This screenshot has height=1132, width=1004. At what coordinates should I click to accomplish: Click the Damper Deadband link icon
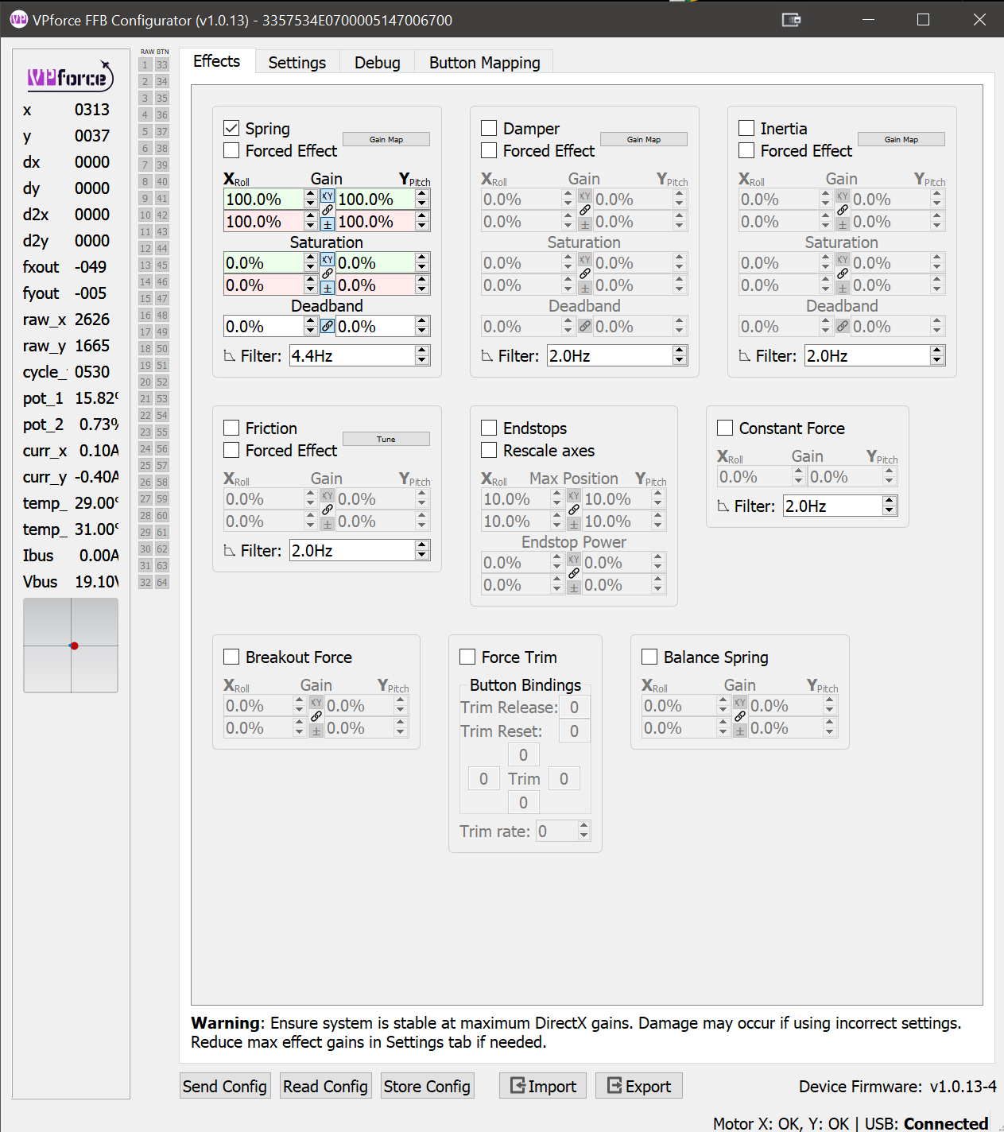tap(585, 326)
